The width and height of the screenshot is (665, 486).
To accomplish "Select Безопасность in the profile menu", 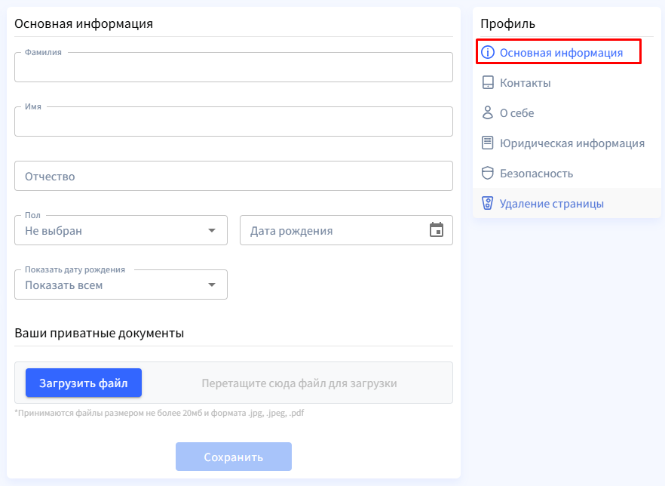I will [536, 174].
